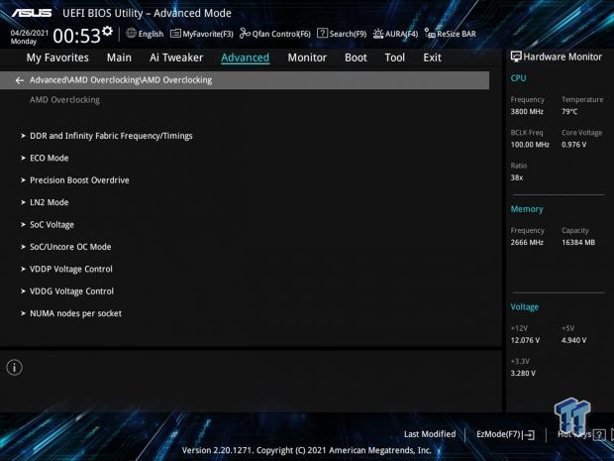This screenshot has width=614, height=461.
Task: Expand the VDDG Voltage Control arrow
Action: (x=23, y=291)
